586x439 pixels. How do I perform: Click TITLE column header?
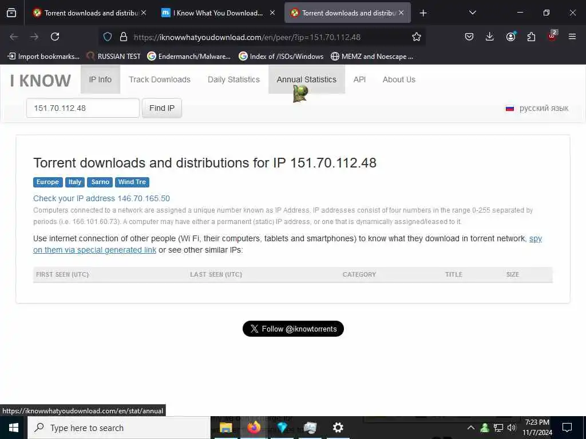pos(454,274)
